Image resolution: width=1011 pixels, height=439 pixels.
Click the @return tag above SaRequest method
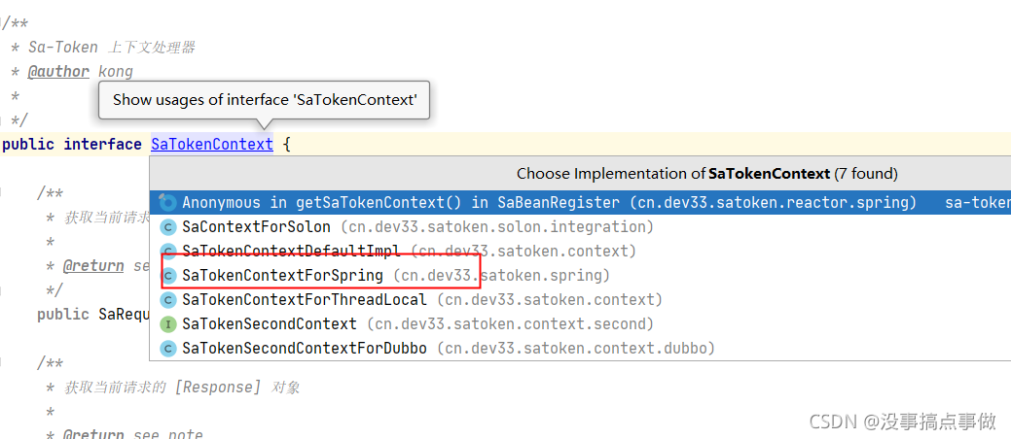click(93, 266)
